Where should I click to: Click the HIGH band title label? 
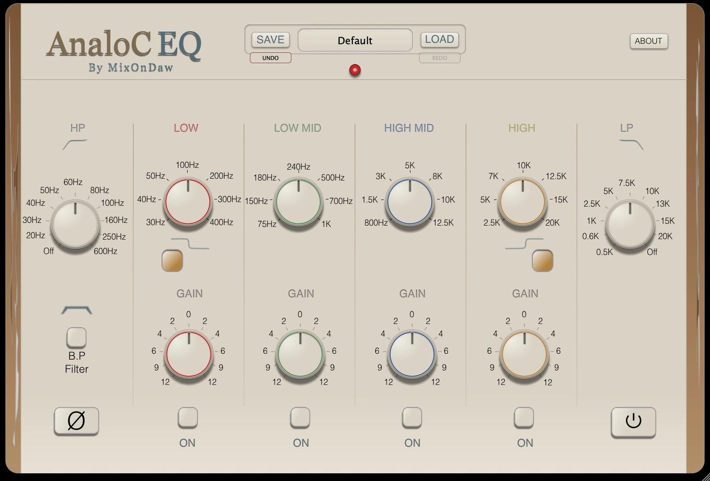click(522, 128)
